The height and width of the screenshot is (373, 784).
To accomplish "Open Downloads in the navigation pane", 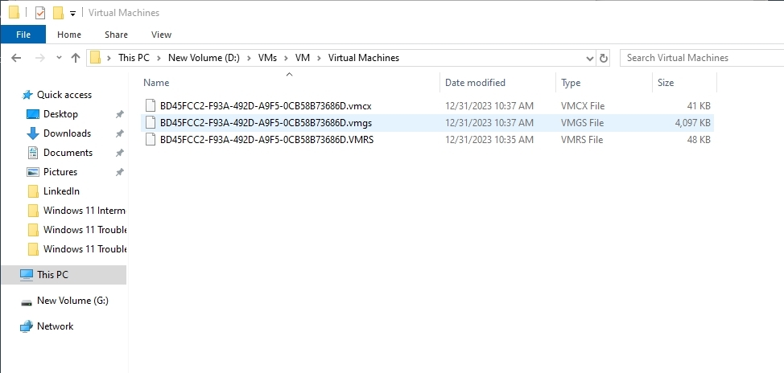I will tap(67, 133).
